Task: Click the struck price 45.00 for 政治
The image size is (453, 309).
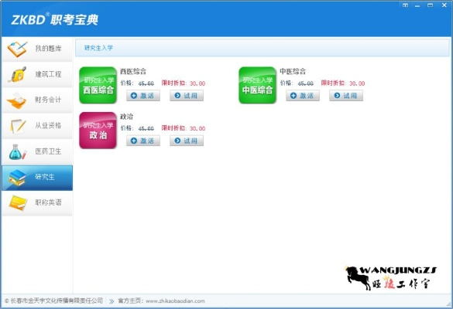Action: click(146, 128)
